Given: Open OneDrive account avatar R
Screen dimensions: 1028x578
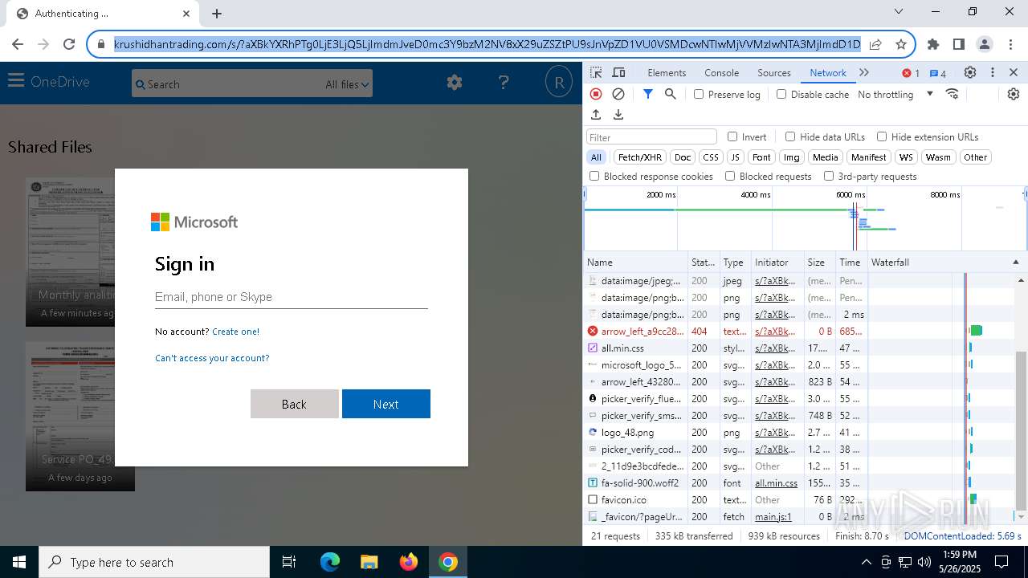Looking at the screenshot, I should (x=558, y=82).
